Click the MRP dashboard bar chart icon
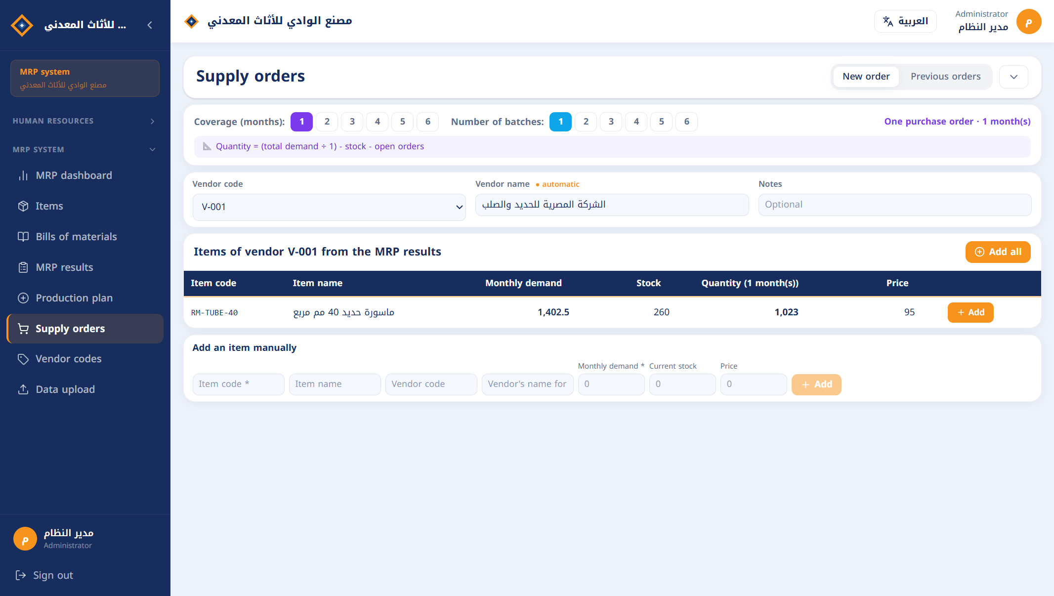 pos(23,175)
